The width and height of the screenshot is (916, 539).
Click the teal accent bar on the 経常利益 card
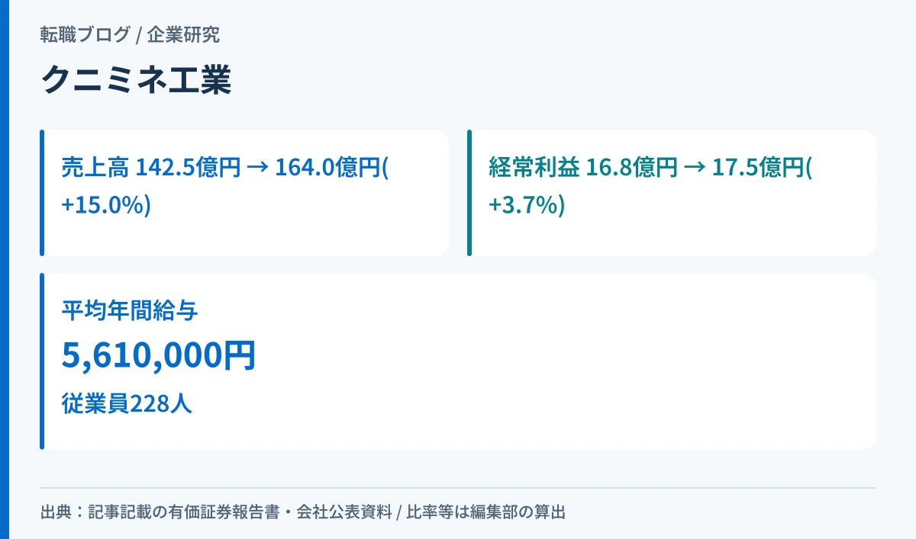point(469,193)
